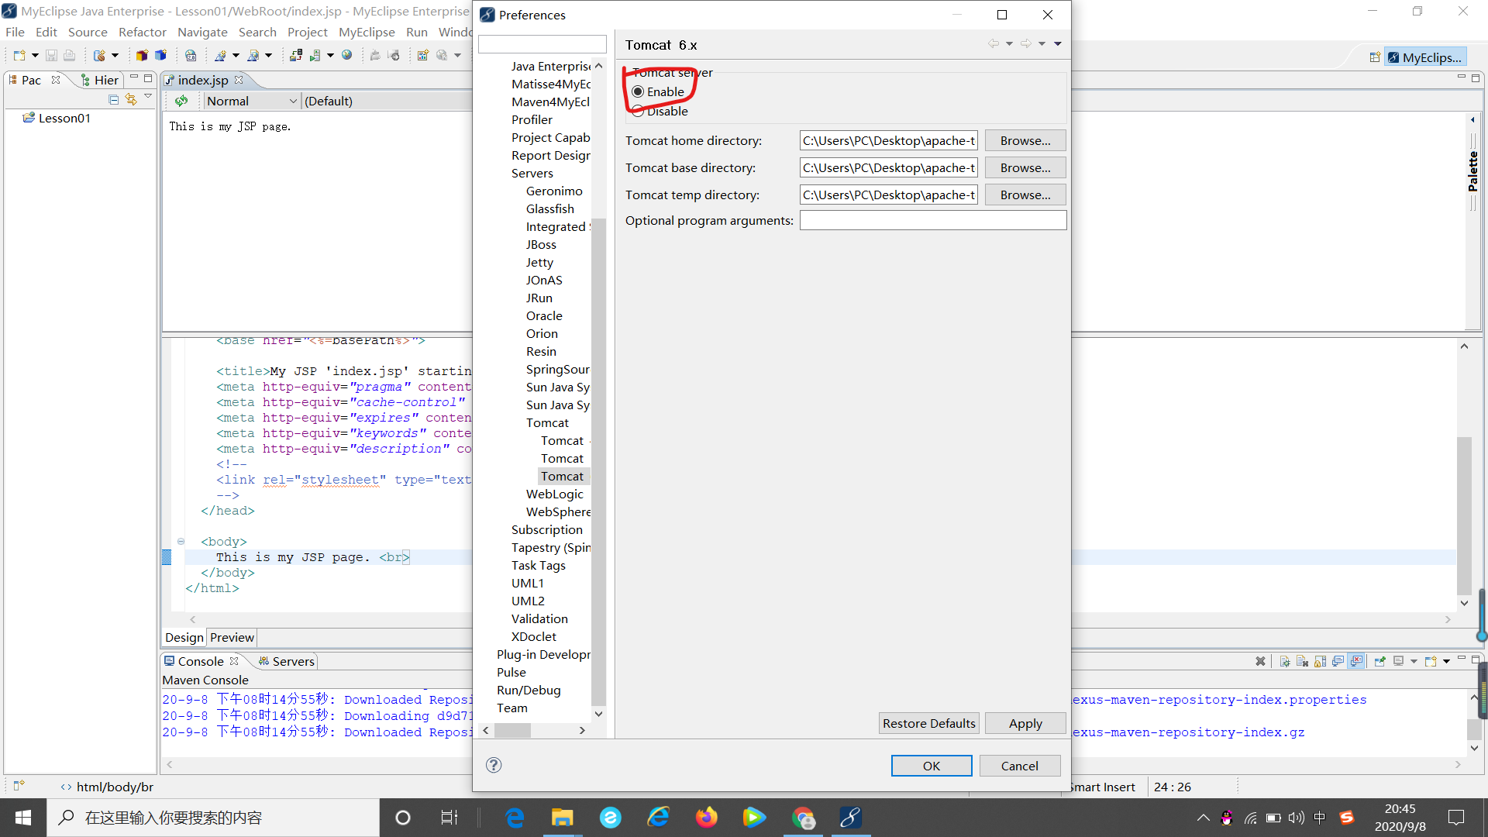Pin the Console view
The width and height of the screenshot is (1488, 837).
[1379, 661]
